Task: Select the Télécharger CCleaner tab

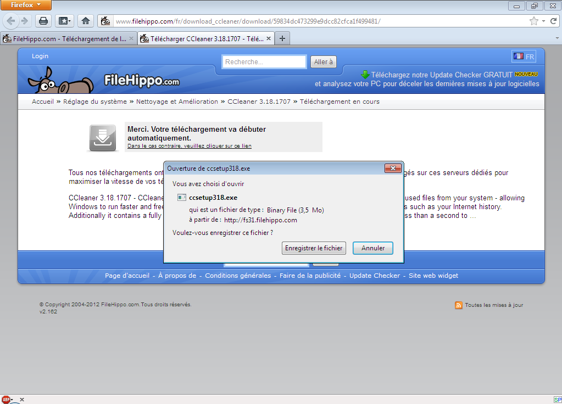Action: click(x=207, y=38)
